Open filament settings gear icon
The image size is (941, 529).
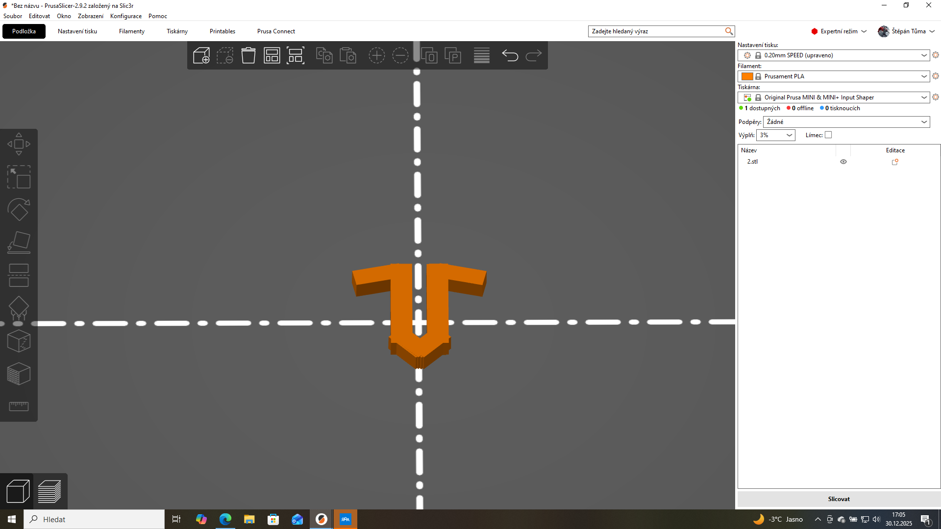coord(936,76)
